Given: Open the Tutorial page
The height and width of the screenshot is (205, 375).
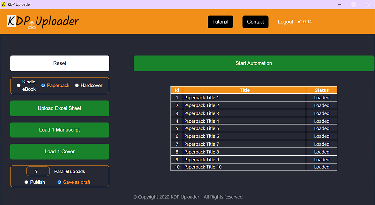Looking at the screenshot, I should pos(220,22).
